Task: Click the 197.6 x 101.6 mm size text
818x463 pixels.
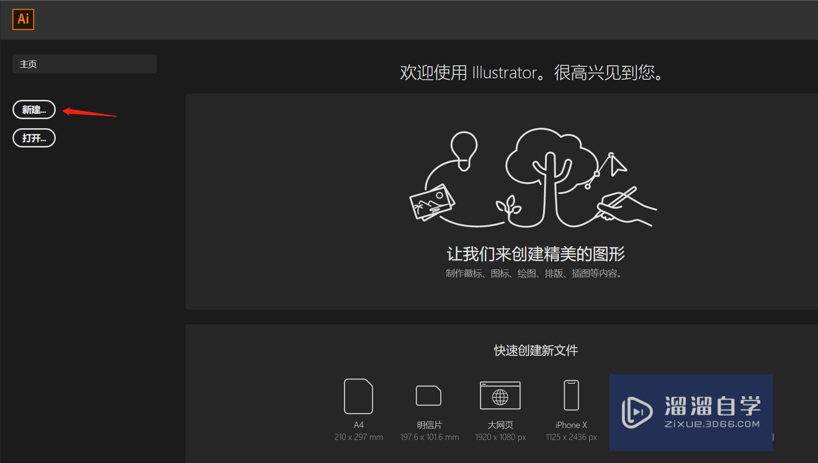Action: tap(429, 437)
